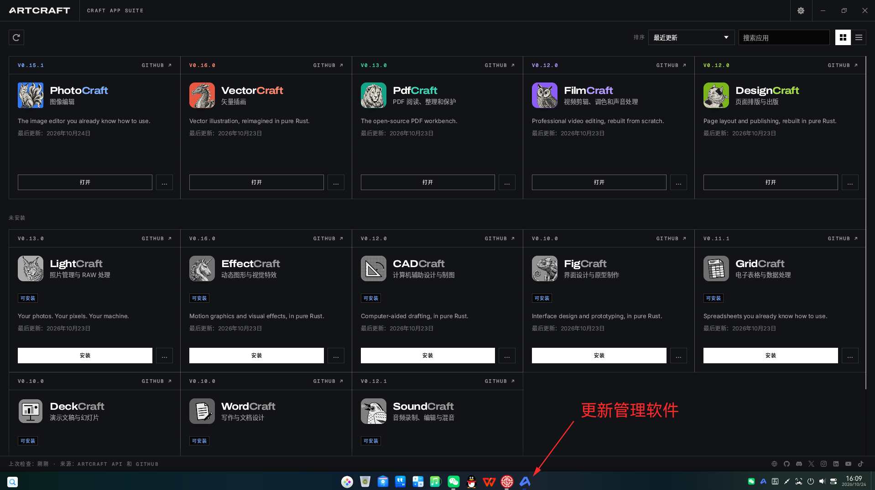875x490 pixels.
Task: Open CADCraft's ellipsis options menu
Action: [x=507, y=356]
